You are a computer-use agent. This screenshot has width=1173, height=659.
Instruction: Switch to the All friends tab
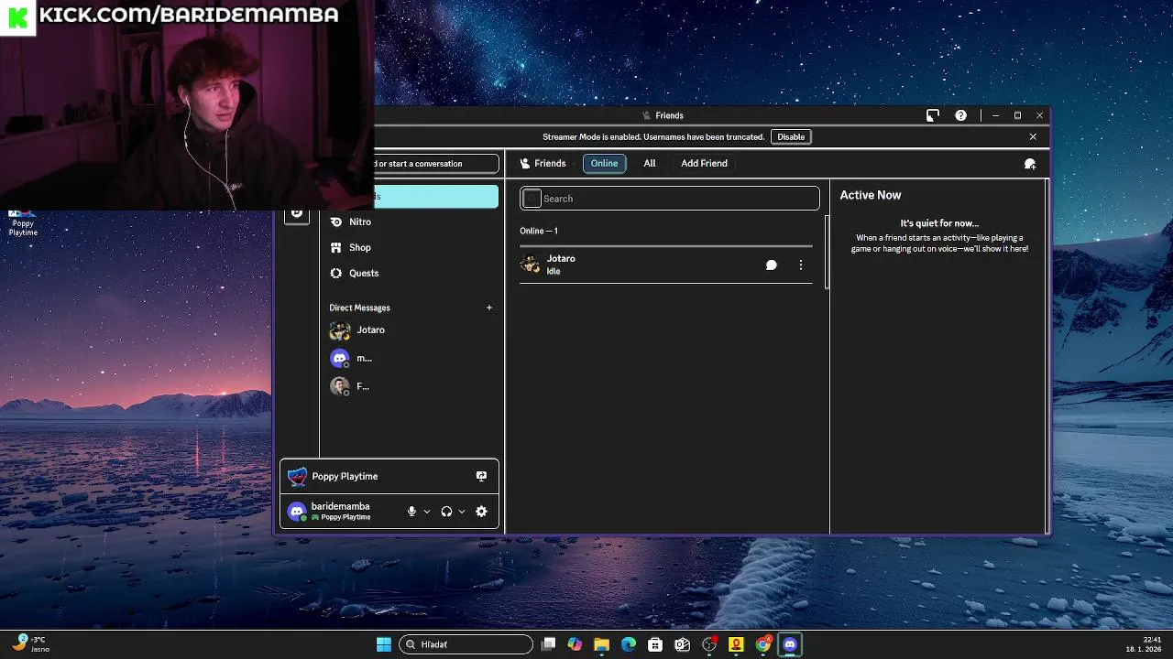click(650, 163)
